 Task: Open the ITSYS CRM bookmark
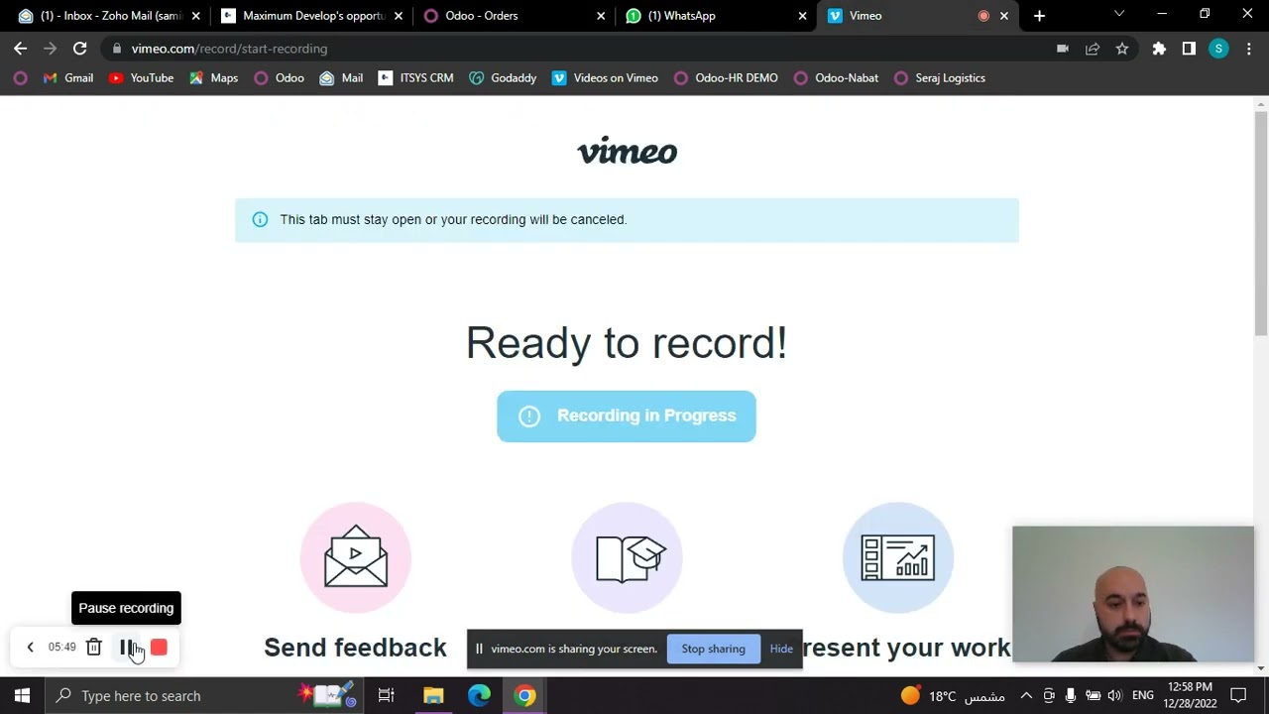pyautogui.click(x=415, y=77)
